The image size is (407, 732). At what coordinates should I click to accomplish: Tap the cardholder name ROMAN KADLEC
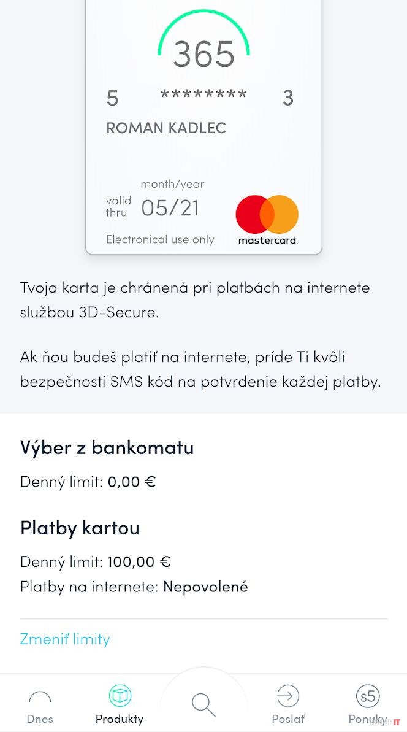[166, 128]
